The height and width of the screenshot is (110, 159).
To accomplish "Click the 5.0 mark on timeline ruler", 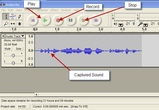I will [x=144, y=29].
